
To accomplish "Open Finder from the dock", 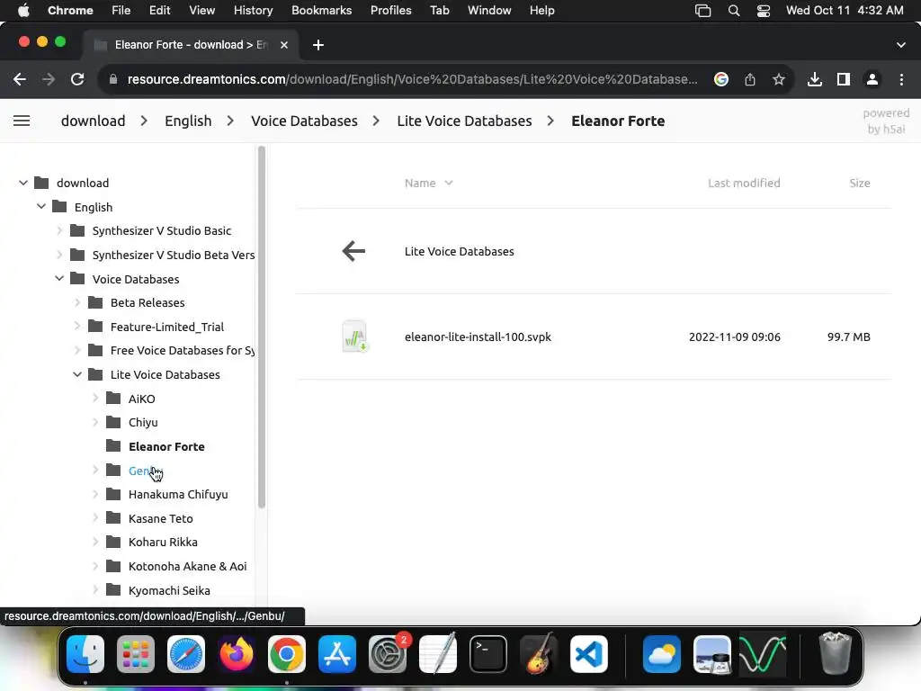I will pos(85,654).
